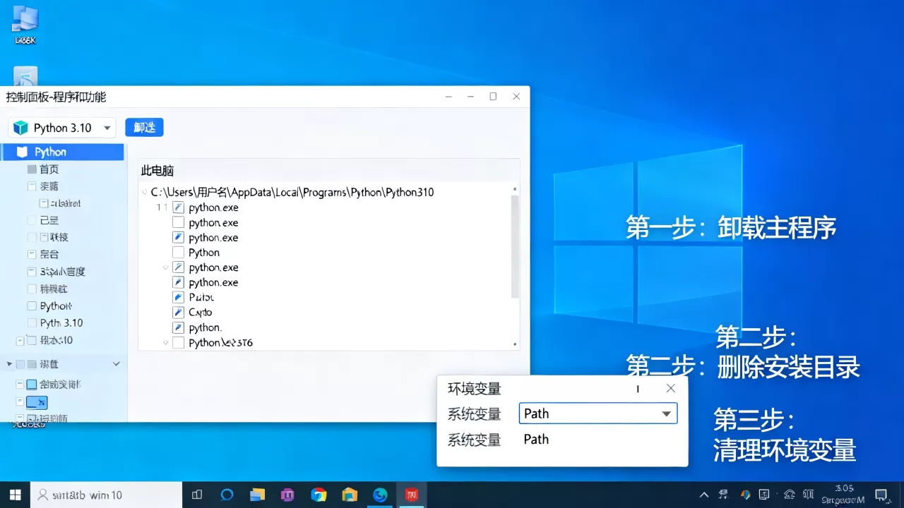
Task: Show hidden system tray icons
Action: click(704, 495)
